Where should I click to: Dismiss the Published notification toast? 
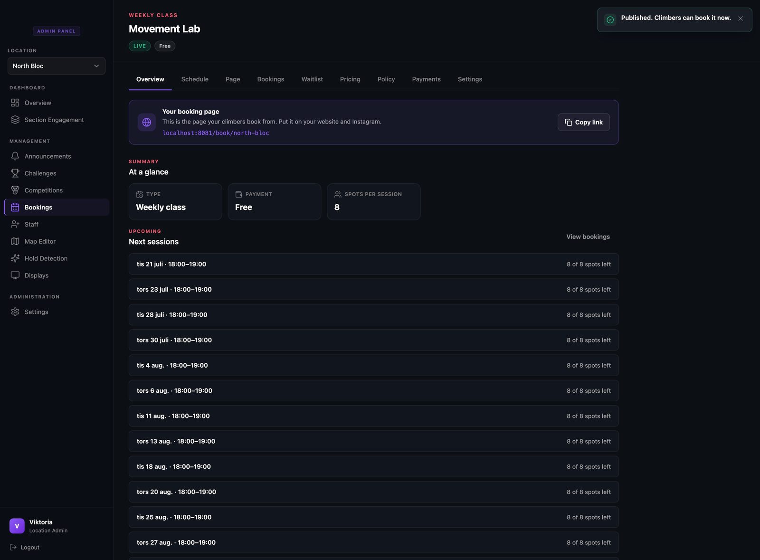(741, 19)
